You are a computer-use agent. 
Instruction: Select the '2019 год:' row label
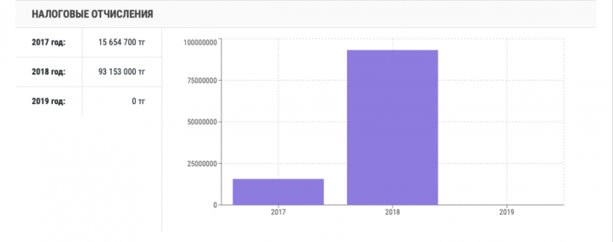tap(48, 101)
